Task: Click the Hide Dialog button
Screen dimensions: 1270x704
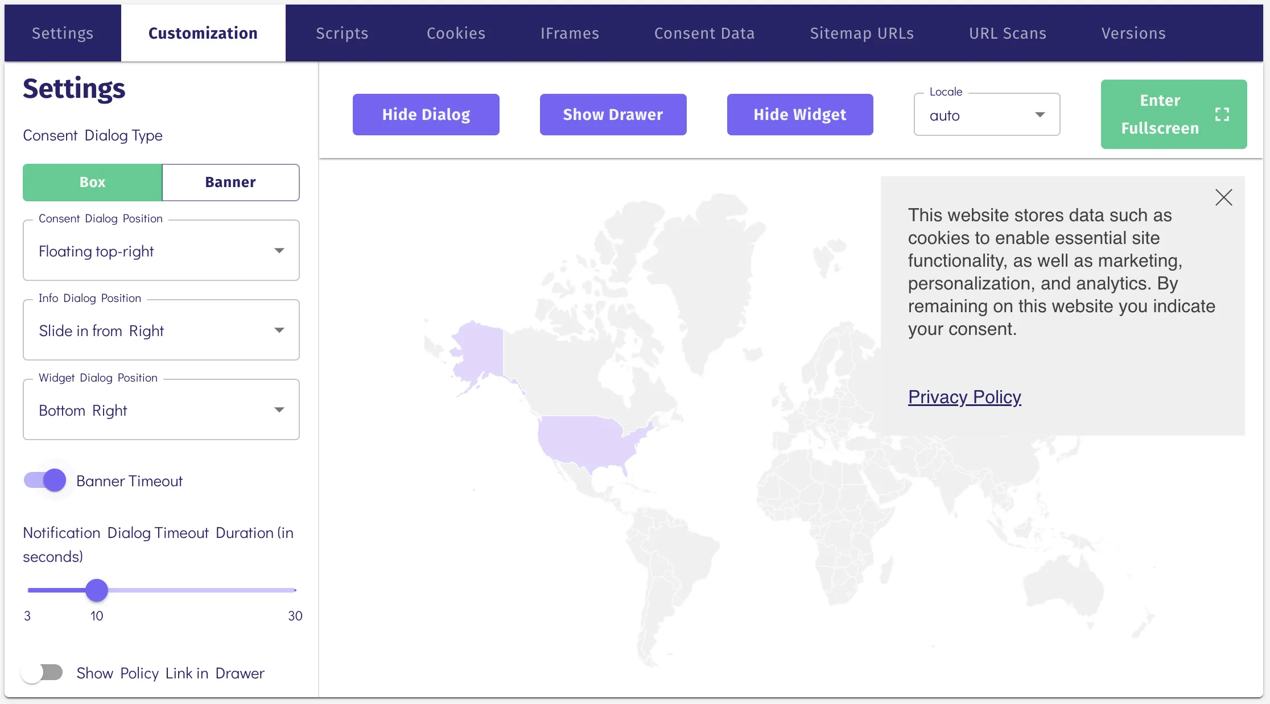Action: click(x=426, y=114)
